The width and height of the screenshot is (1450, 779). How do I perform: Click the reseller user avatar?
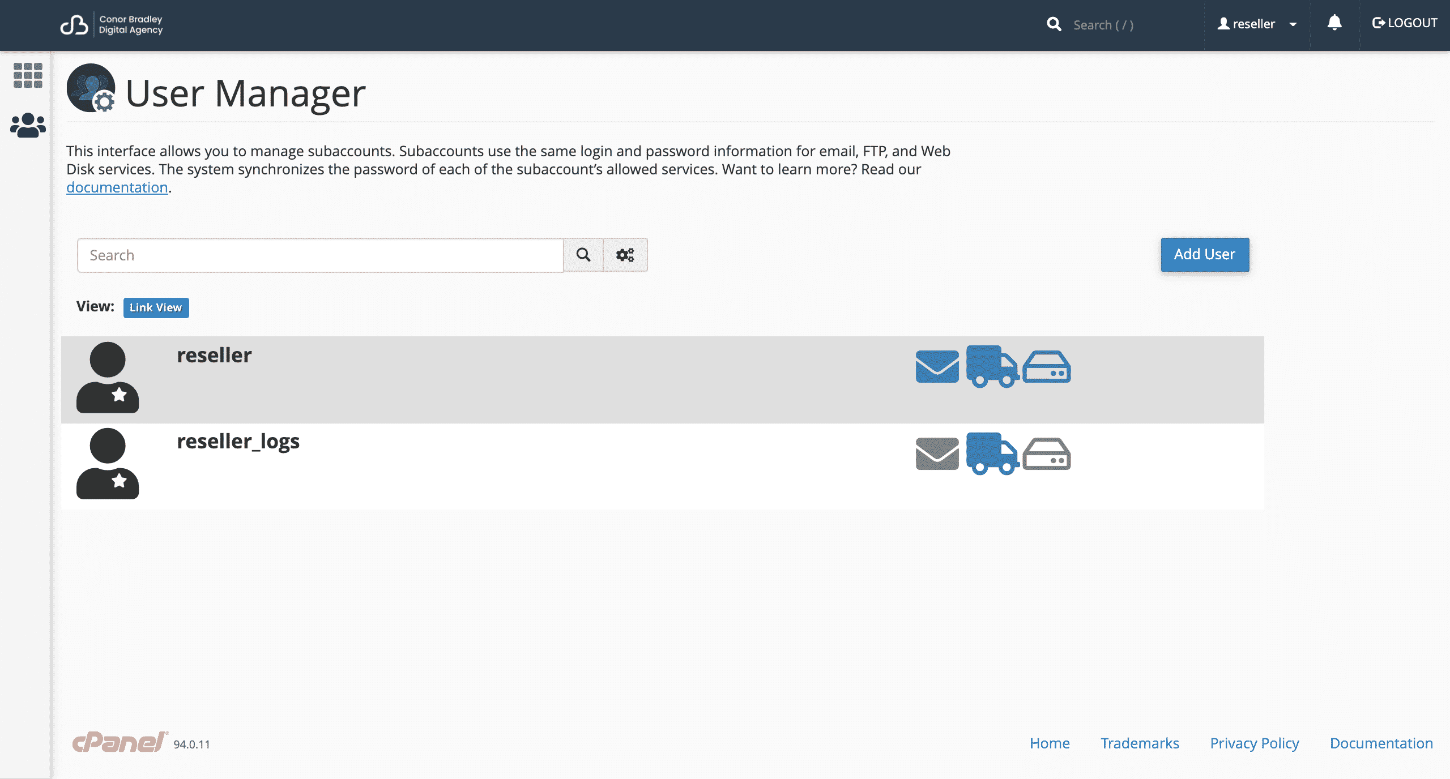point(108,377)
